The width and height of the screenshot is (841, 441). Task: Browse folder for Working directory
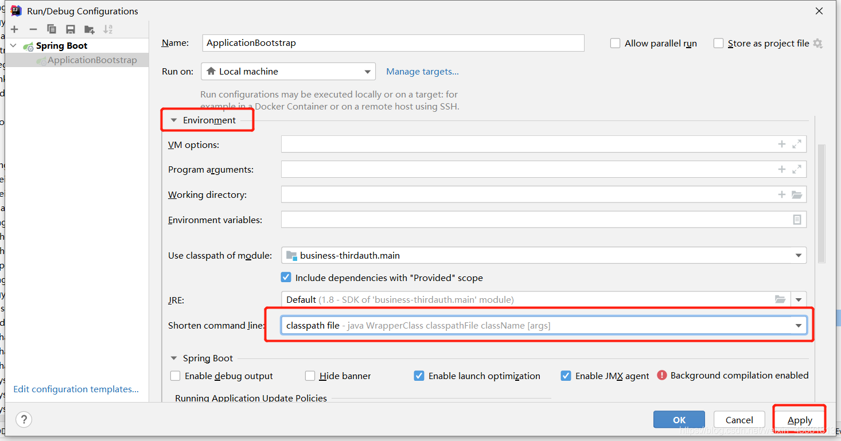797,194
